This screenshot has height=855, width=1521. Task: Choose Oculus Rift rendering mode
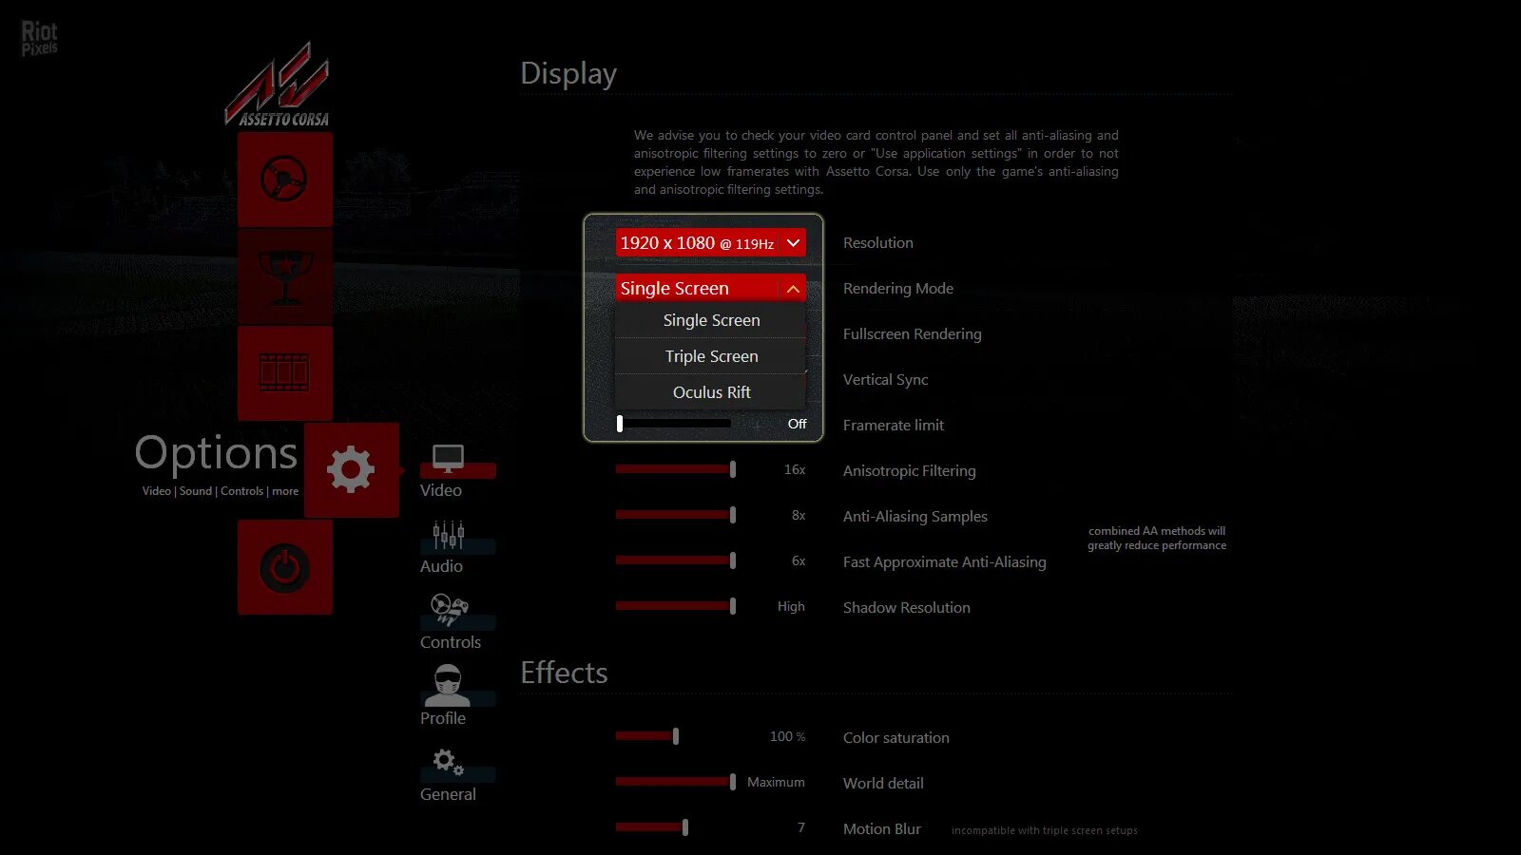tap(710, 392)
